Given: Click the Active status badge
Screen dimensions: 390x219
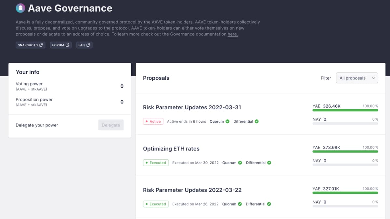Looking at the screenshot, I should pos(153,121).
